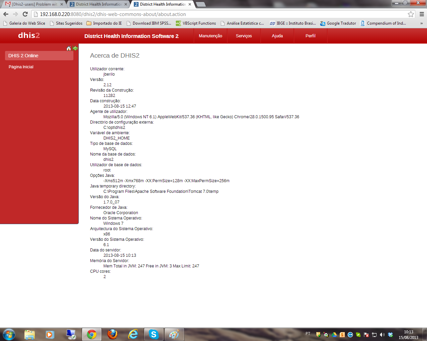The width and height of the screenshot is (427, 341).
Task: Open the Perfil menu
Action: click(x=311, y=36)
